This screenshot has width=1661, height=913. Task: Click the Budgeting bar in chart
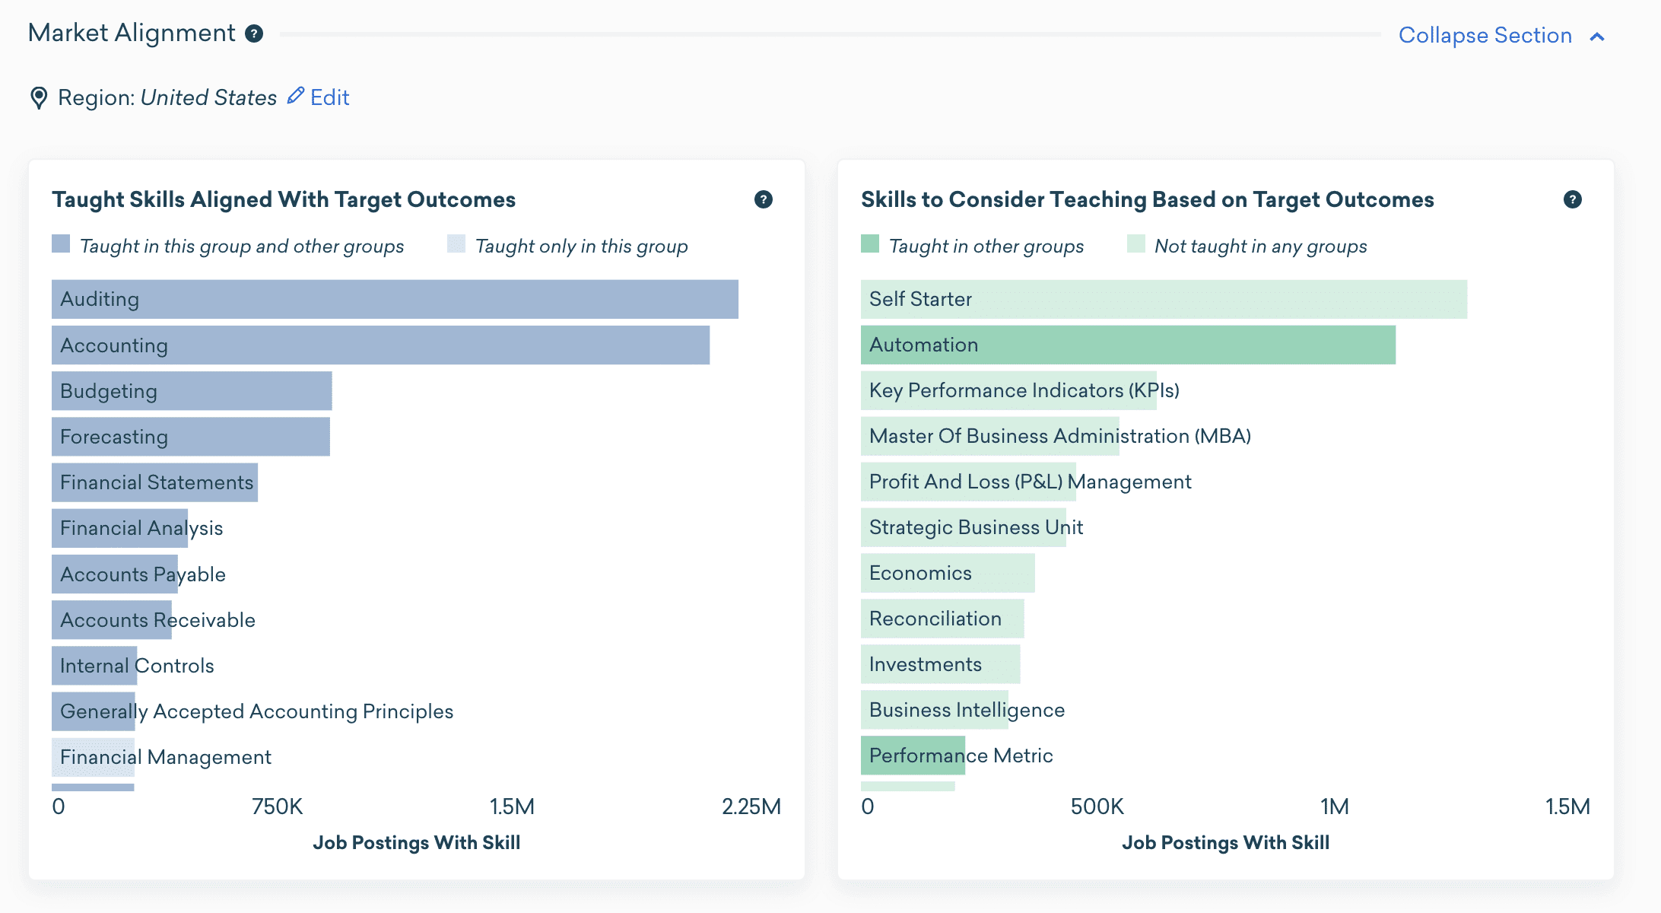[192, 391]
